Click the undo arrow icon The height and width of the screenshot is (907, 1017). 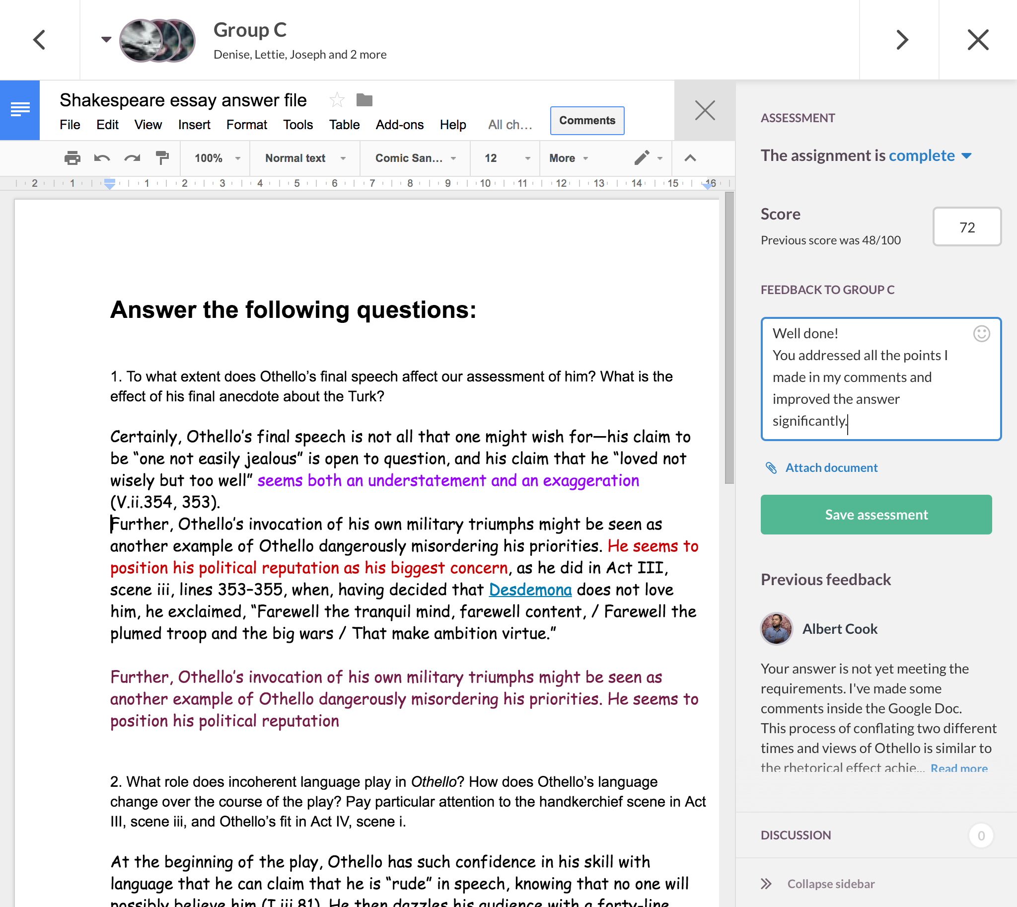[102, 158]
